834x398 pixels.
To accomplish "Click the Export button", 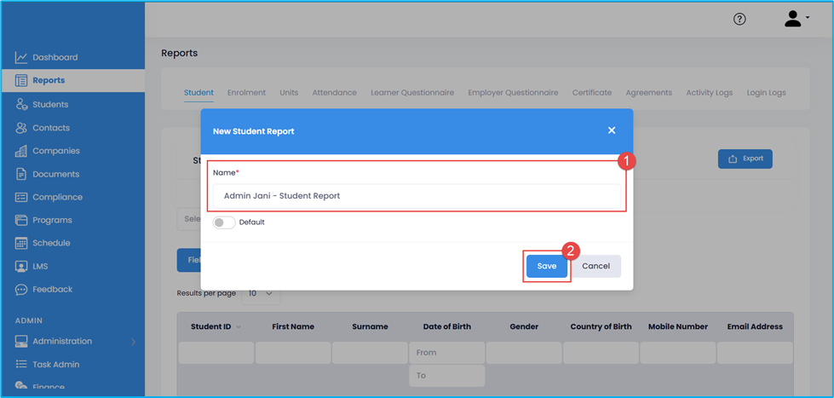I will pyautogui.click(x=745, y=159).
